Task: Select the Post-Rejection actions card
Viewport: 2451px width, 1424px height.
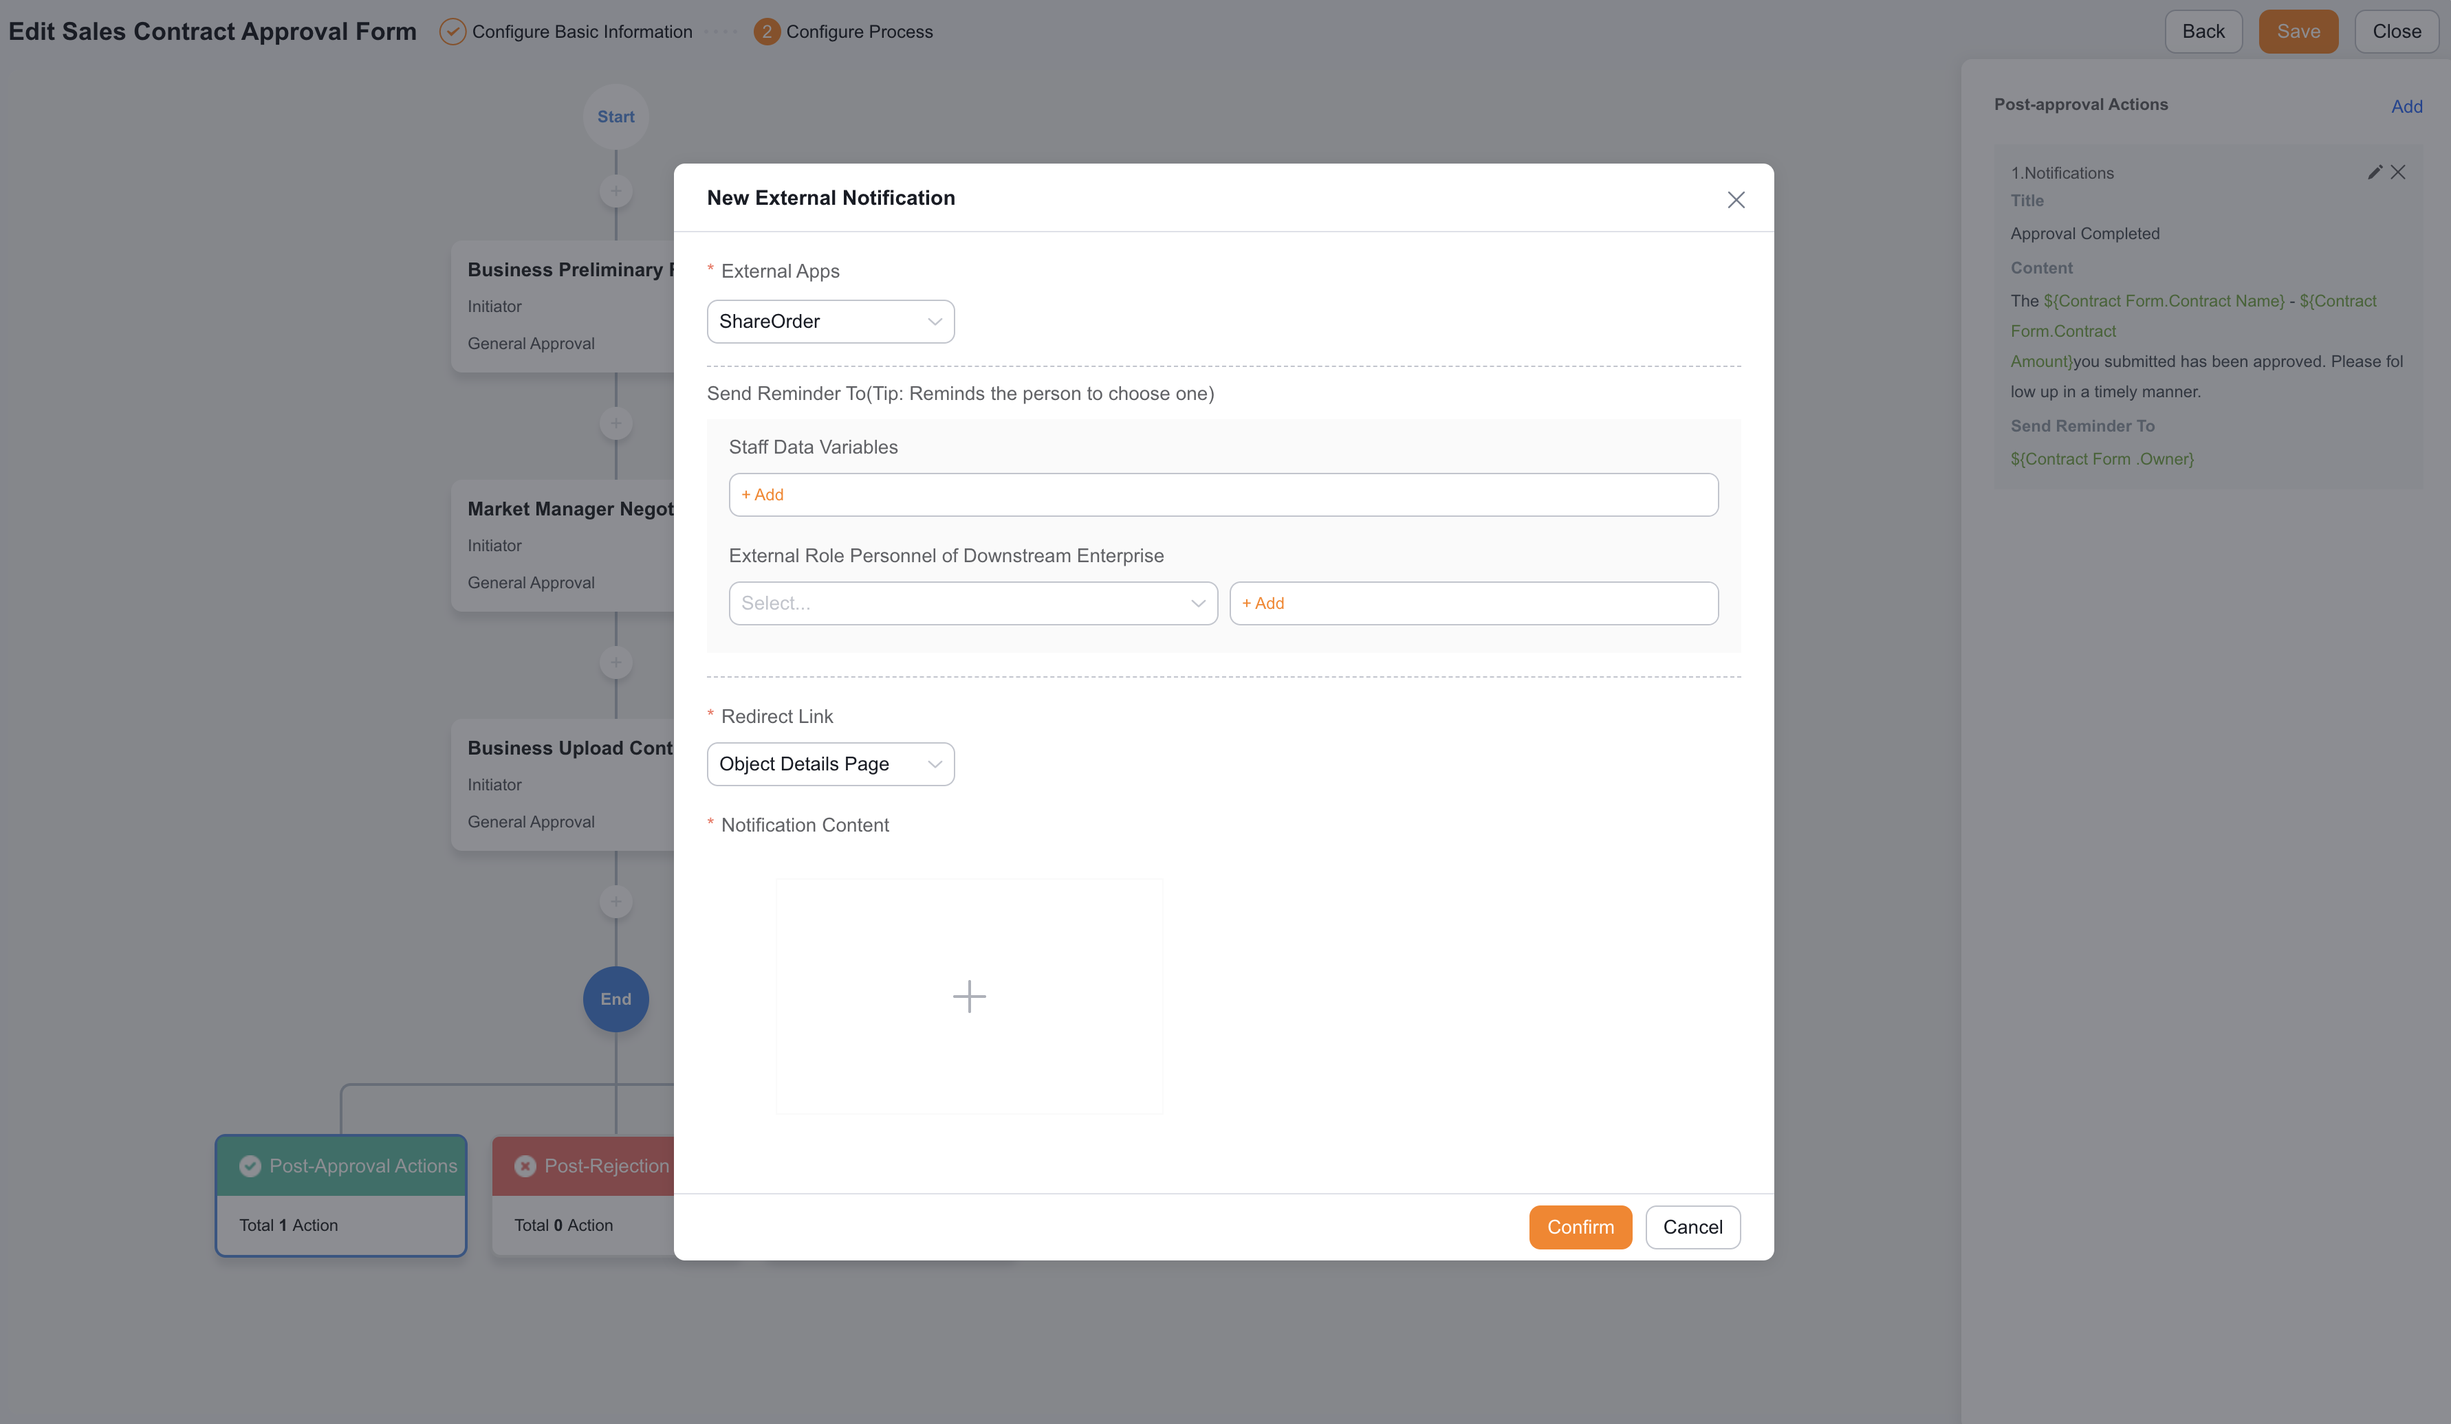Action: tap(582, 1194)
